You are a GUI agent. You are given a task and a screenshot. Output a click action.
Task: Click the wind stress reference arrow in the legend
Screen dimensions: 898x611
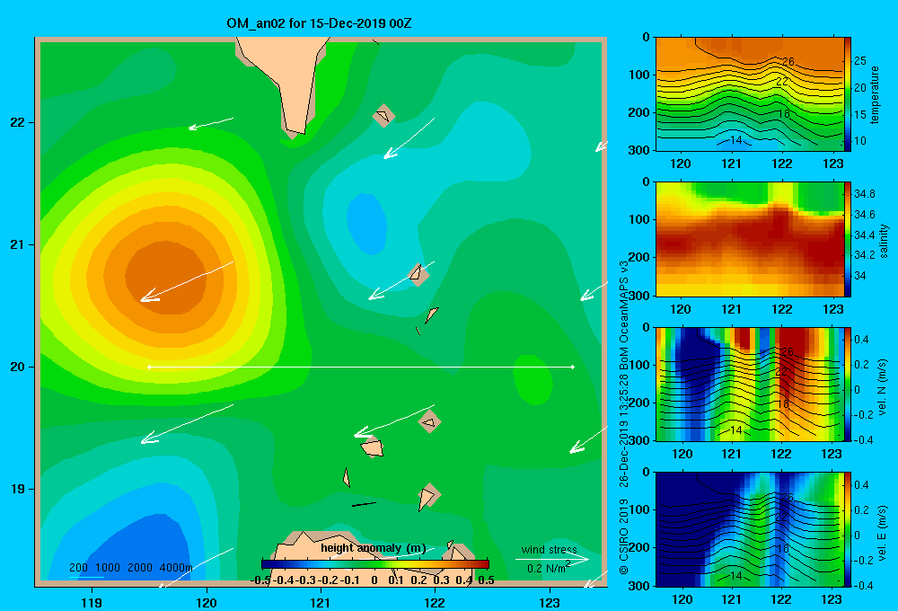[552, 559]
